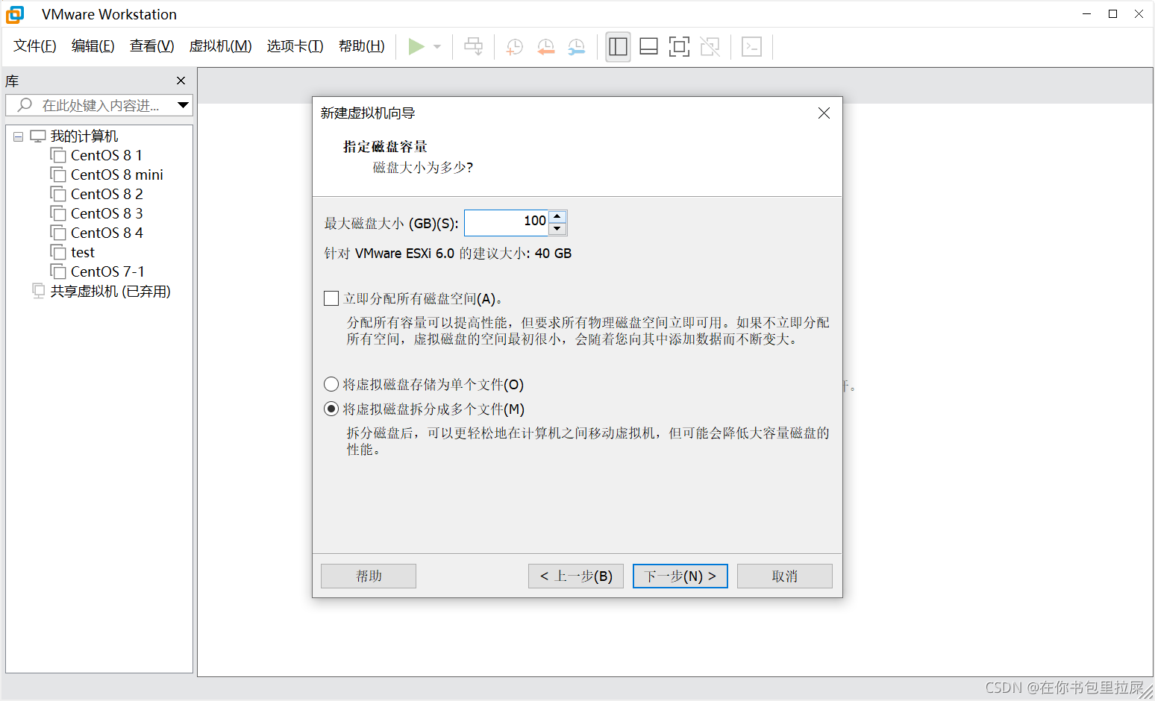1155x701 pixels.
Task: Take a snapshot of the virtual machine
Action: point(513,46)
